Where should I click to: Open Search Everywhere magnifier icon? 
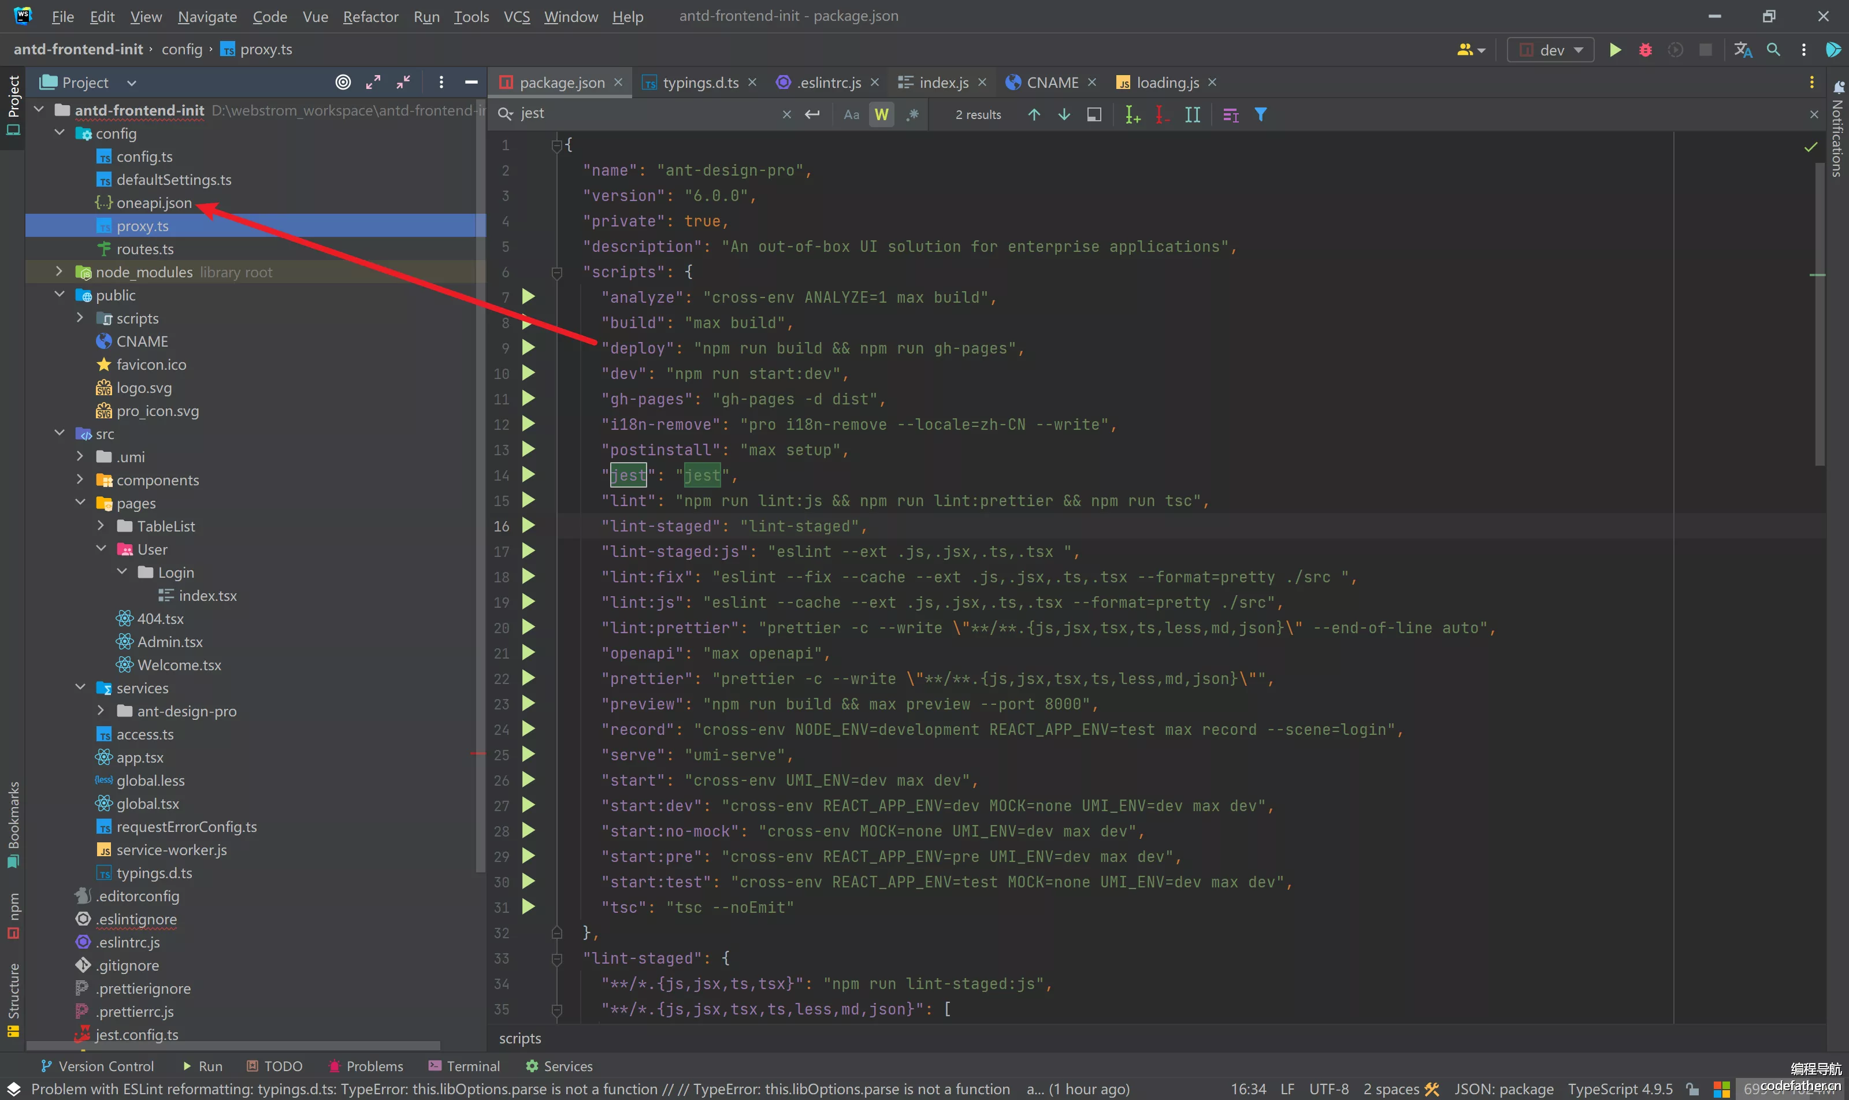1773,50
